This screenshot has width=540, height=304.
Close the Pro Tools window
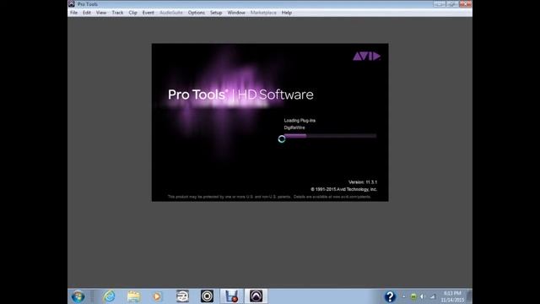[x=465, y=3]
